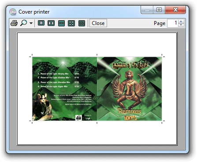Select the three pages view layout
Image resolution: width=197 pixels, height=162 pixels.
[x=61, y=23]
